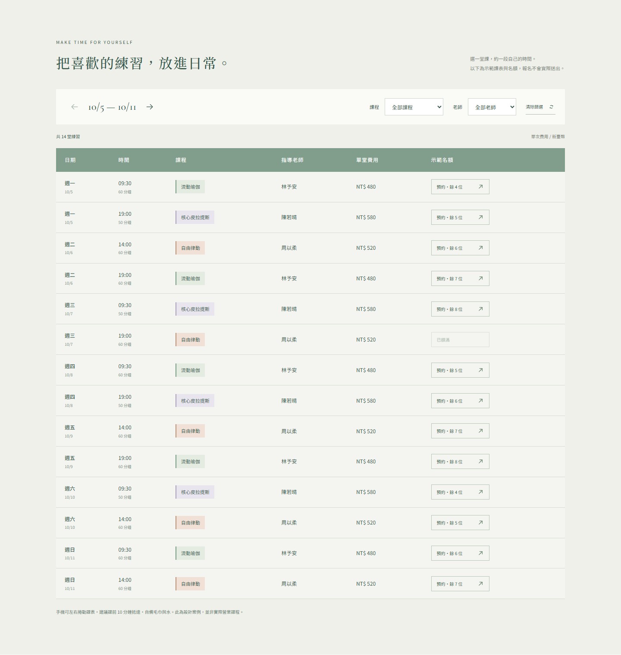Click teacher 林予安 in Tuesday 19:00 row
Viewport: 621px width, 655px height.
(x=289, y=279)
